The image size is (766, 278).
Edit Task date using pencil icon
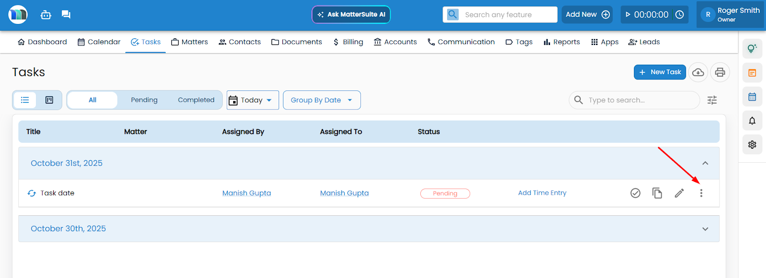click(x=679, y=193)
